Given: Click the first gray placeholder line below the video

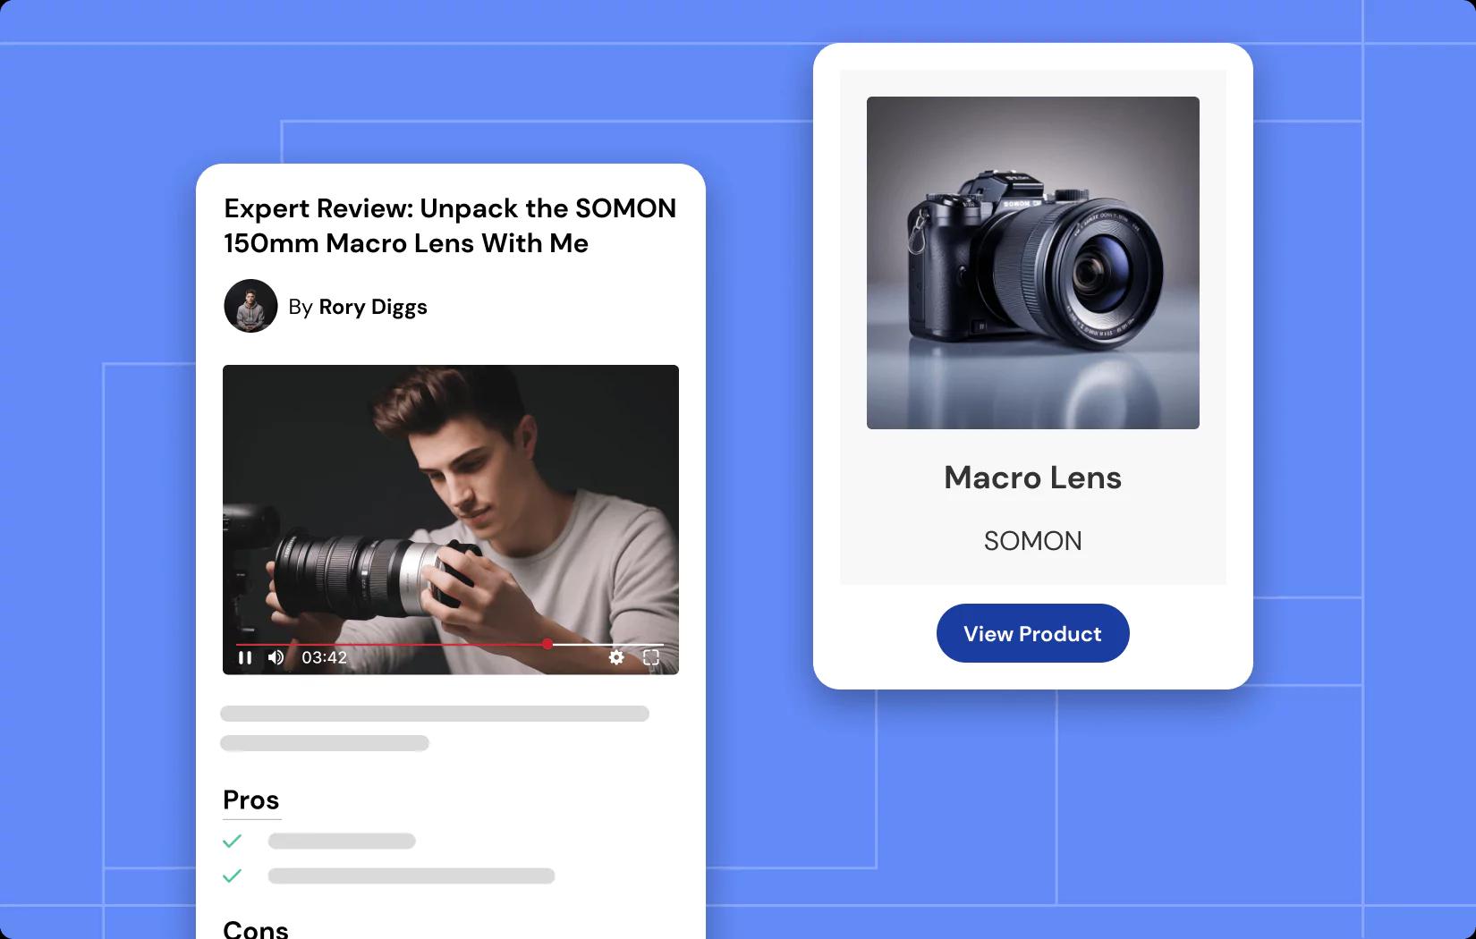Looking at the screenshot, I should coord(435,714).
